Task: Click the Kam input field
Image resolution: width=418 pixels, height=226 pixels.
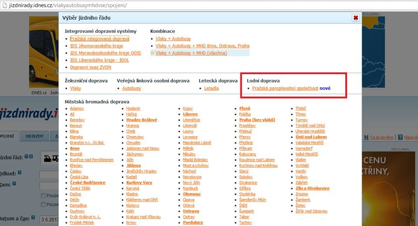Action: pos(49,185)
